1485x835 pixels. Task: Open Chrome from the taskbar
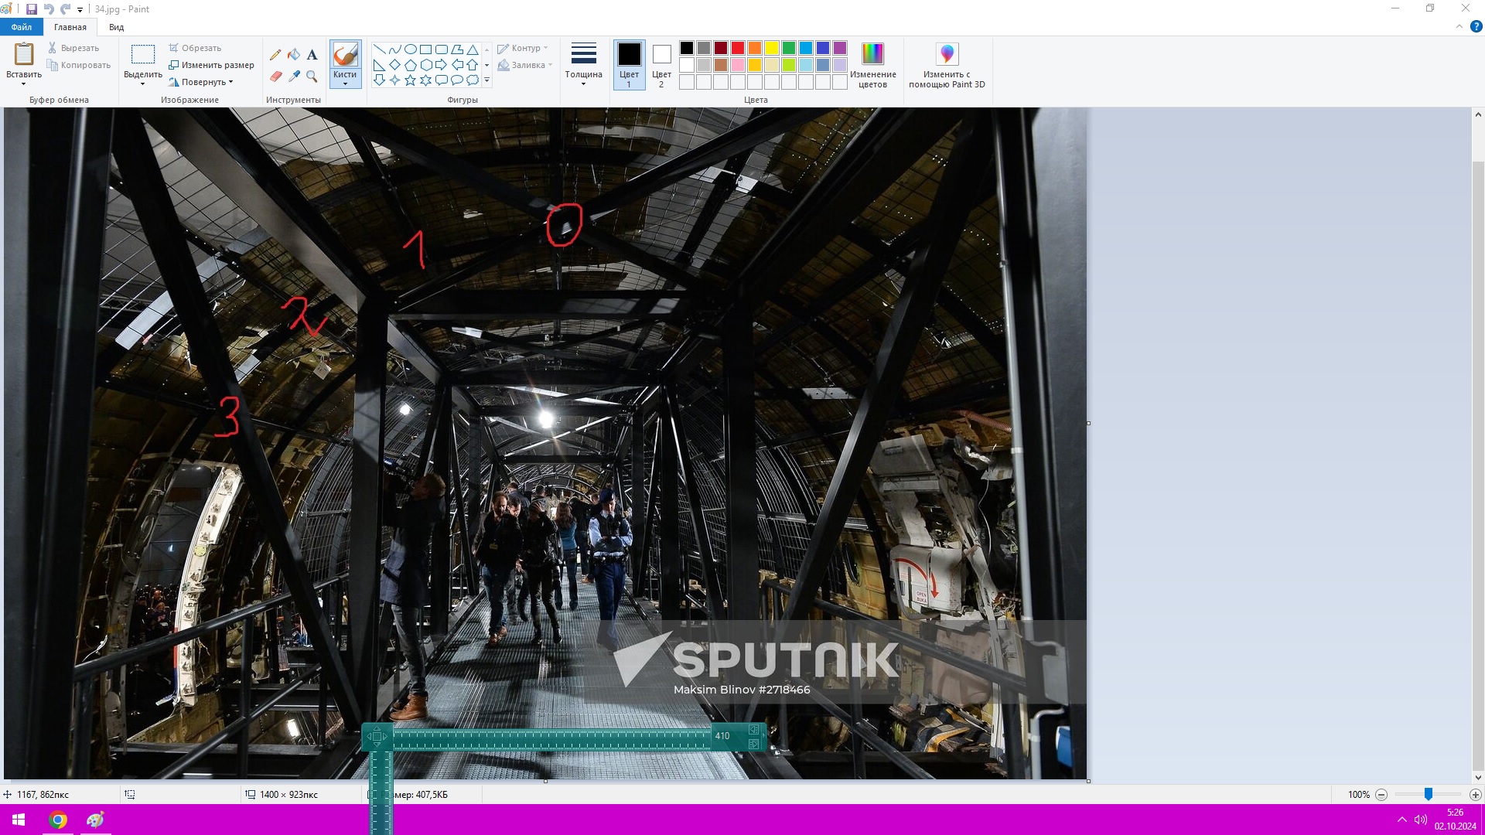pos(58,820)
